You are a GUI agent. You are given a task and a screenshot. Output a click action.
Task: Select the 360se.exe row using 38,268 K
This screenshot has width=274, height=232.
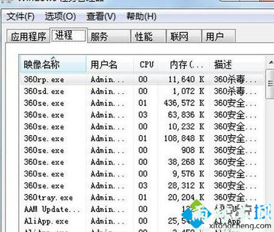[x=142, y=162]
